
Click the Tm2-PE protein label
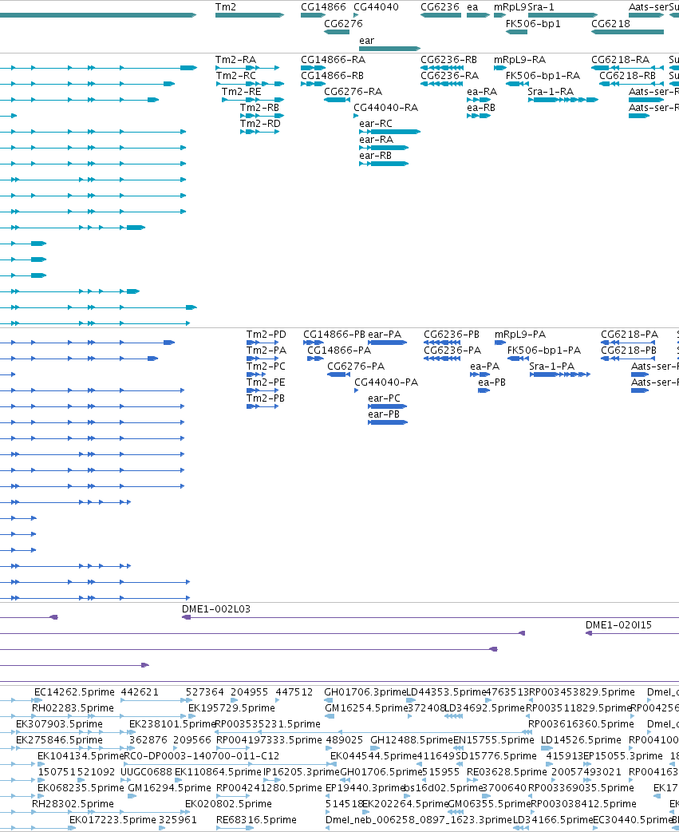pos(266,382)
